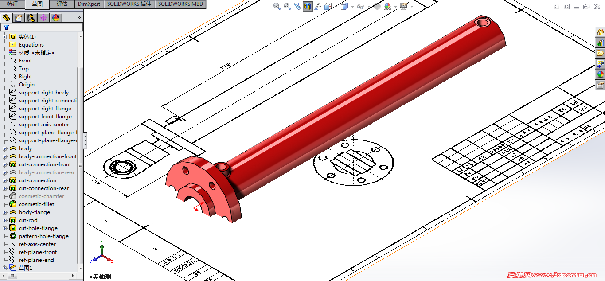This screenshot has height=281, width=605.
Task: Expand the manager panel tabs chevron
Action: pyautogui.click(x=79, y=18)
